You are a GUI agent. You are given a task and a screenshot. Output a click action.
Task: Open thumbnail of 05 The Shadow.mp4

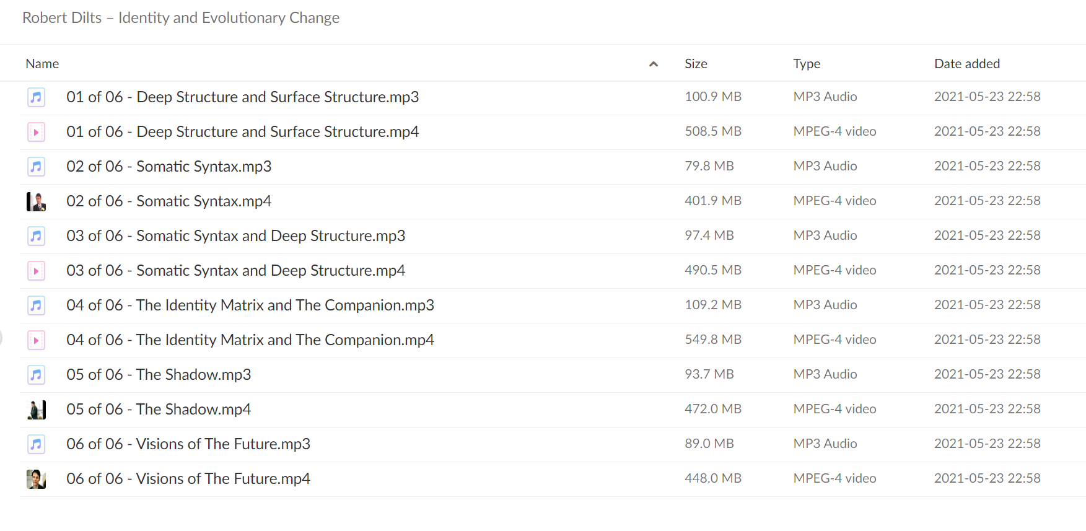(x=36, y=410)
